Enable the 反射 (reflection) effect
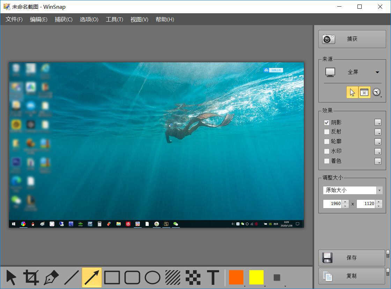The width and height of the screenshot is (391, 289). pyautogui.click(x=326, y=132)
